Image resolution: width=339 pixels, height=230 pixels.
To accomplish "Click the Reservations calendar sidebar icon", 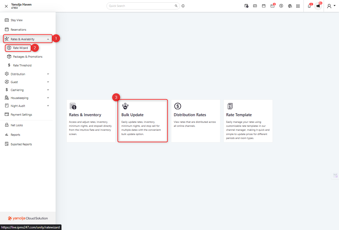I will (7, 30).
